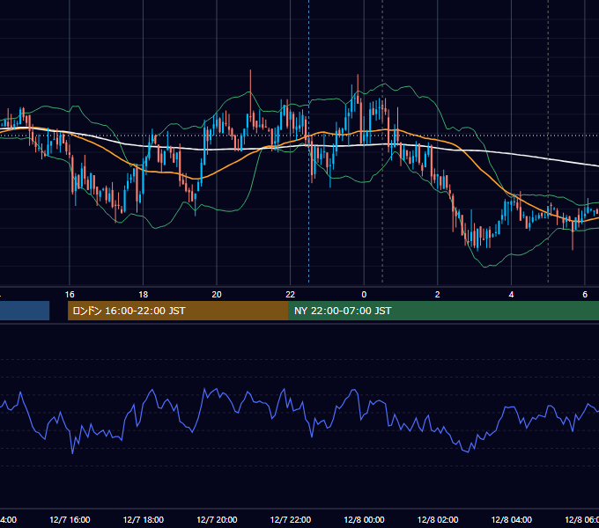Click the time label 16 on upper axis
The width and height of the screenshot is (599, 528).
click(x=70, y=295)
